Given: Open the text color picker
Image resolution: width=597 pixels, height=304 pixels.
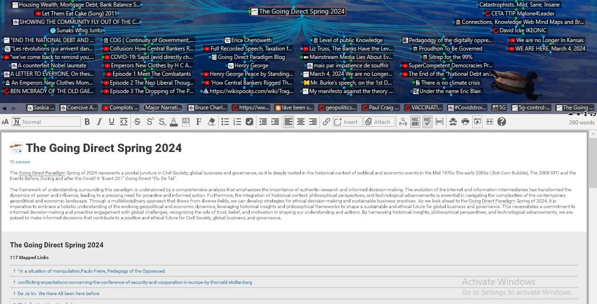Looking at the screenshot, I should pos(174,122).
